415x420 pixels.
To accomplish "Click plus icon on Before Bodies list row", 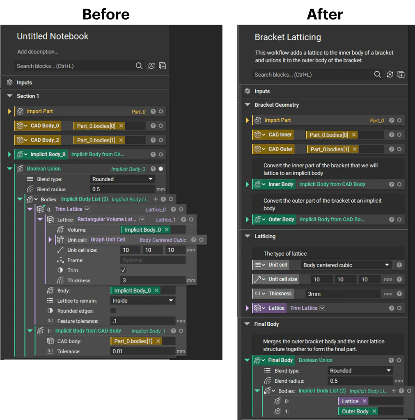I will click(156, 199).
